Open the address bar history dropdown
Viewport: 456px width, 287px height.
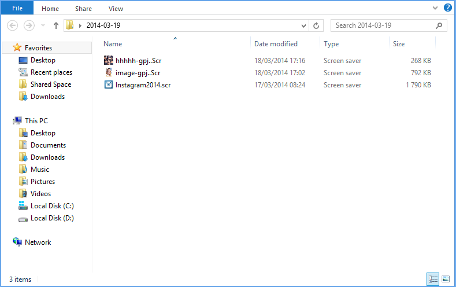303,25
